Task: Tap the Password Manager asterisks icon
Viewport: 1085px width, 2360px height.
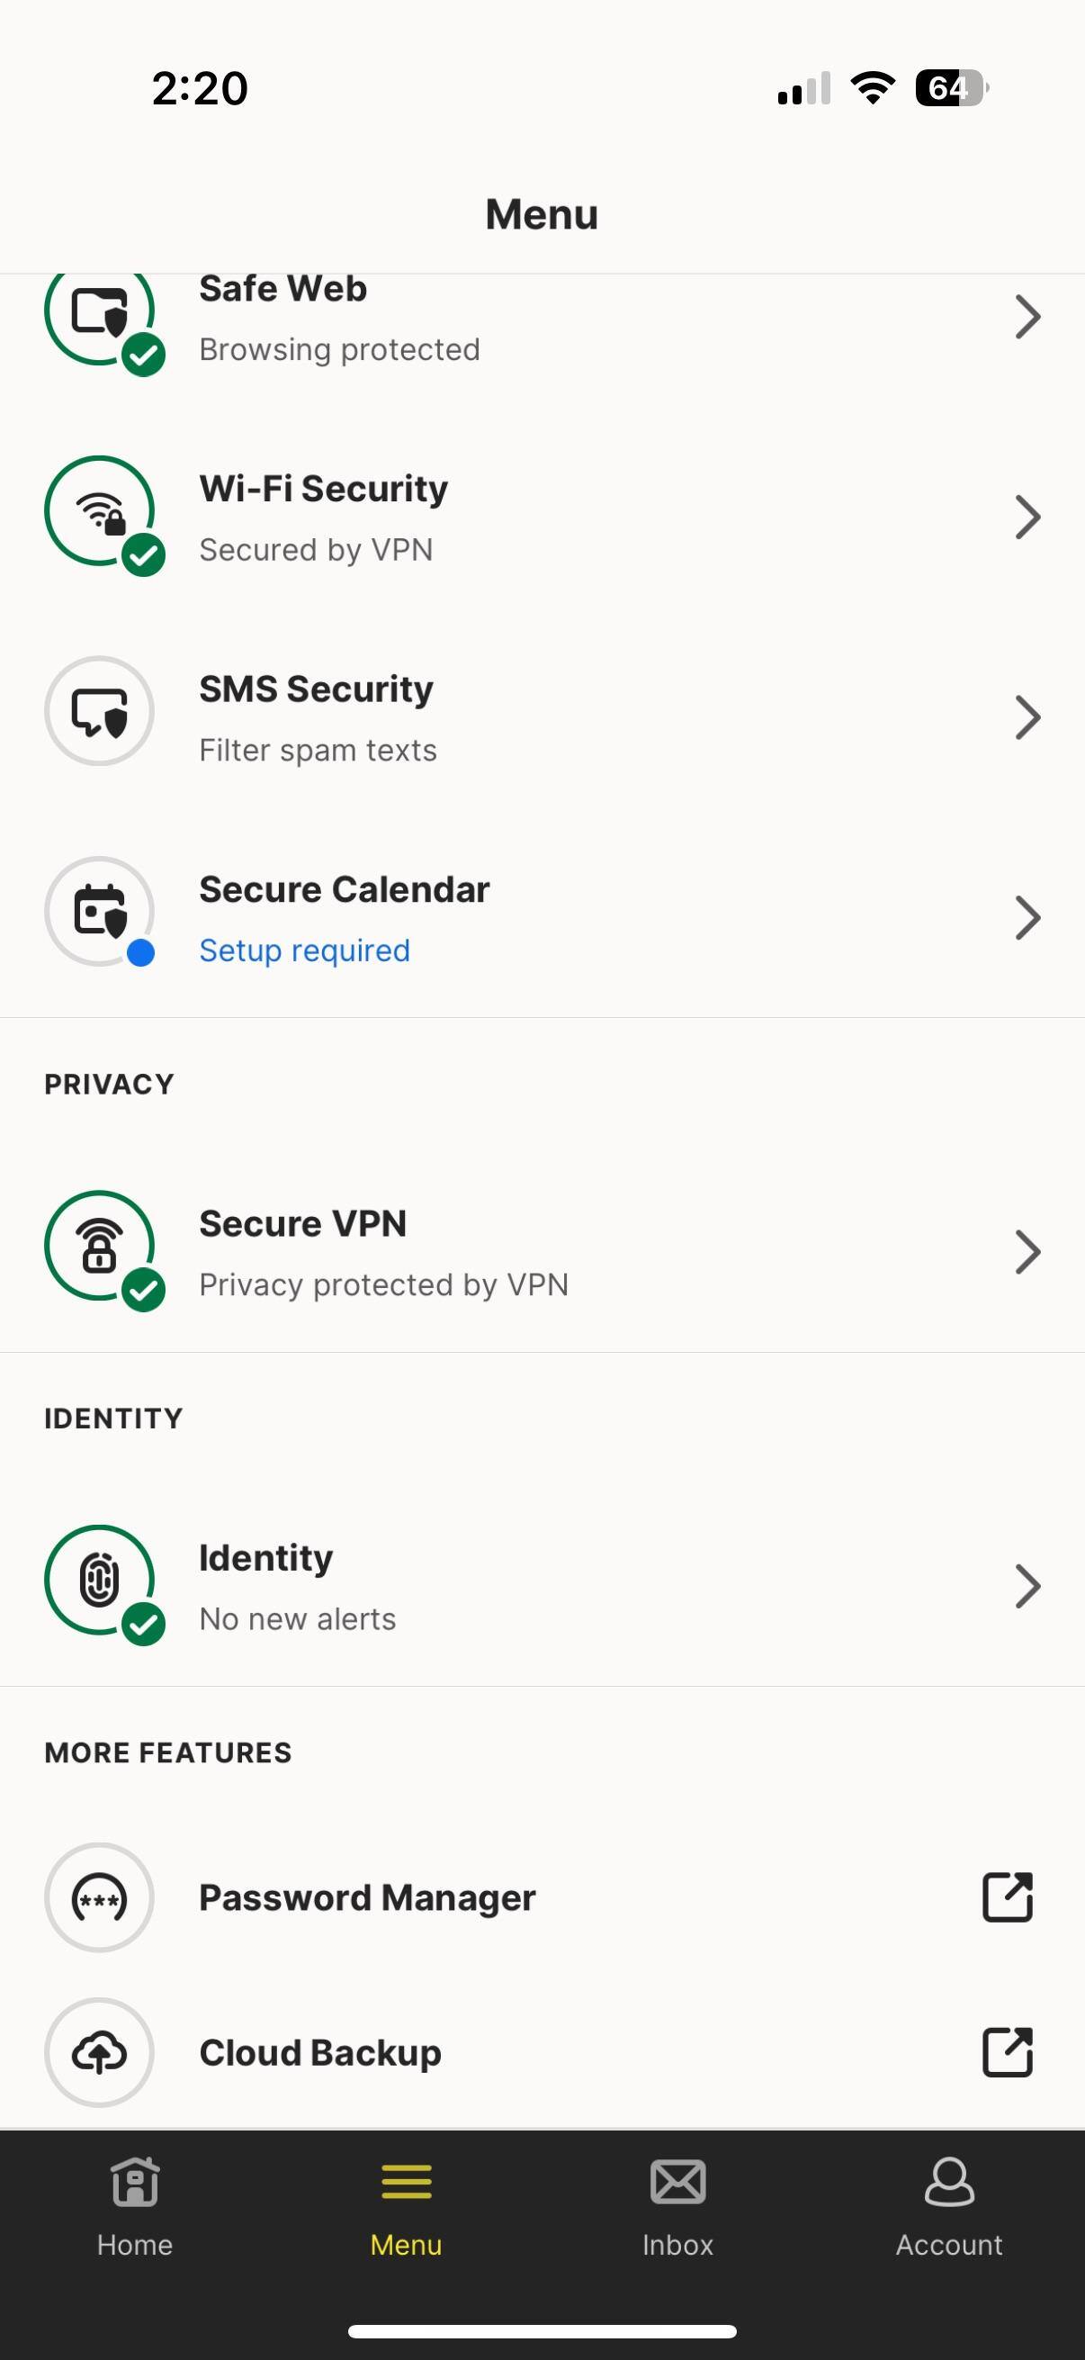Action: pyautogui.click(x=100, y=1897)
